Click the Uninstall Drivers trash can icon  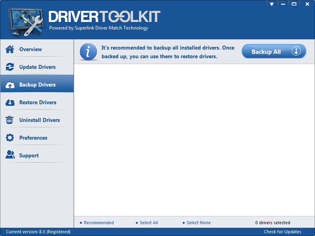tap(9, 120)
